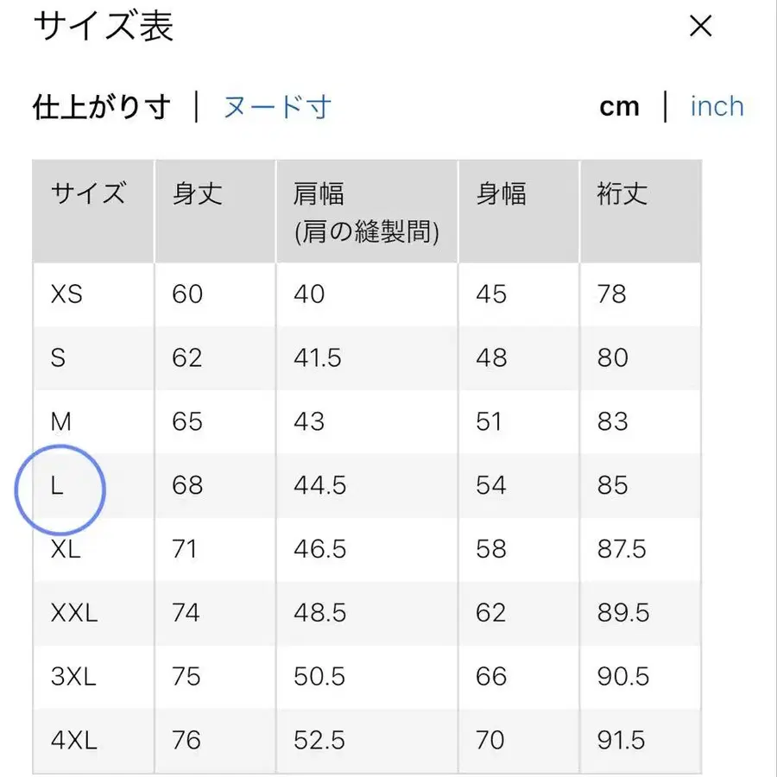Select the 4XL size label
Viewport: 777px width, 777px height.
point(72,740)
